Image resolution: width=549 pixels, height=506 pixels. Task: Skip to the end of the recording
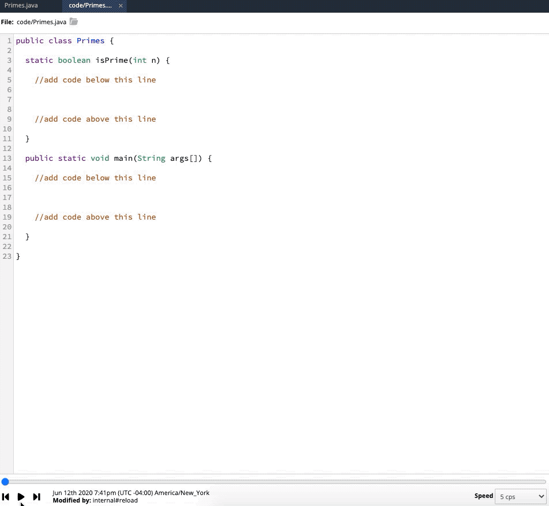pos(36,496)
